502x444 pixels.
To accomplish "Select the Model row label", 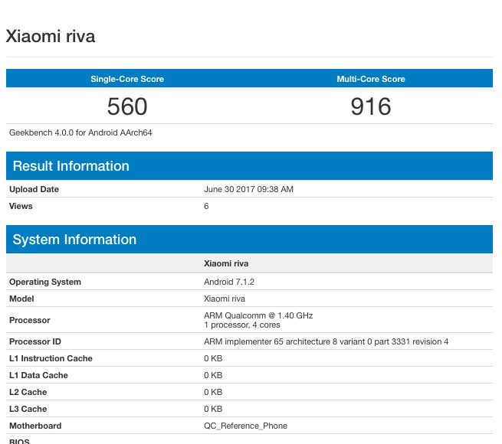I will click(x=21, y=299).
